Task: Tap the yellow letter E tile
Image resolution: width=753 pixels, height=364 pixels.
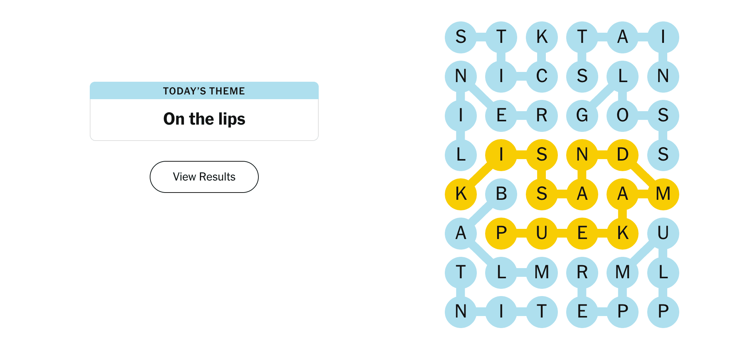Action: pos(582,233)
